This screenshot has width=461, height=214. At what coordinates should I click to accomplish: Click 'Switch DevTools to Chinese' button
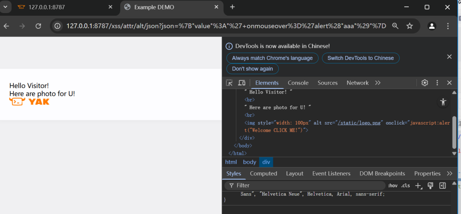(x=360, y=58)
